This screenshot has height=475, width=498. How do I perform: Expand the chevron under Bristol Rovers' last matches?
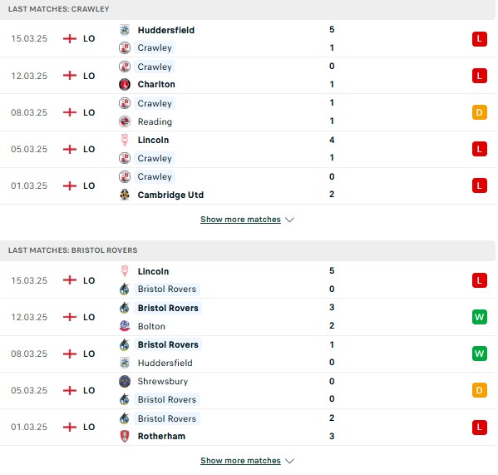[x=289, y=461]
